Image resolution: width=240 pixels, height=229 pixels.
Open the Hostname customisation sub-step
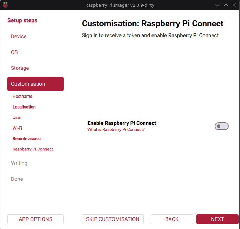click(x=22, y=96)
